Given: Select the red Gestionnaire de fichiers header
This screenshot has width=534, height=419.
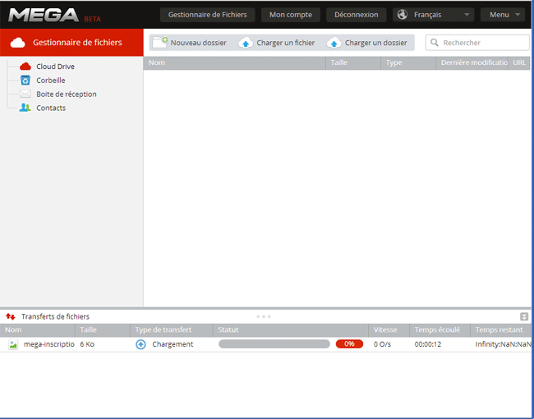Looking at the screenshot, I should (x=71, y=42).
